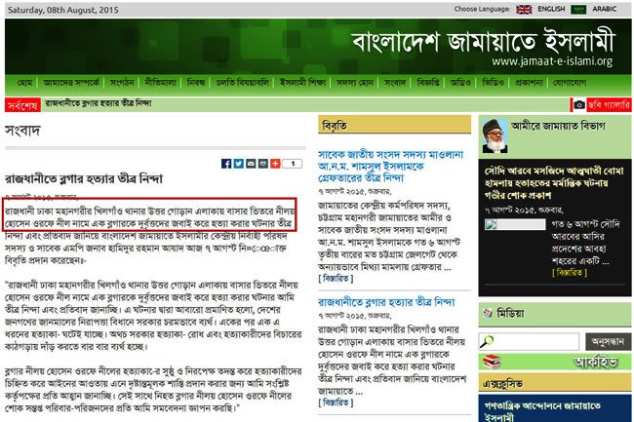Open নীতিমালা menu item
The height and width of the screenshot is (422, 634).
[160, 83]
